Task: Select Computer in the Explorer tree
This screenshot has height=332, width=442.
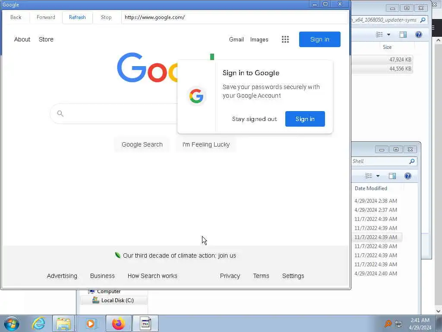Action: 109,292
